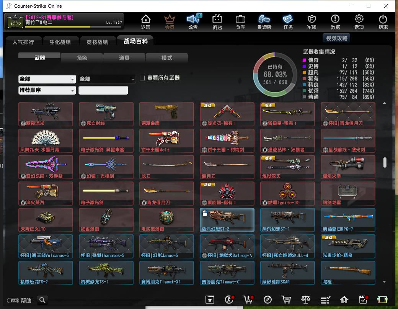
Task: Expand the dark 全部 sub-category dropdown
Action: [x=107, y=79]
